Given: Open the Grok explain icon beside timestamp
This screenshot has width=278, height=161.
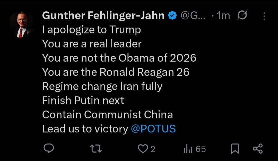Looking at the screenshot, I should (242, 15).
